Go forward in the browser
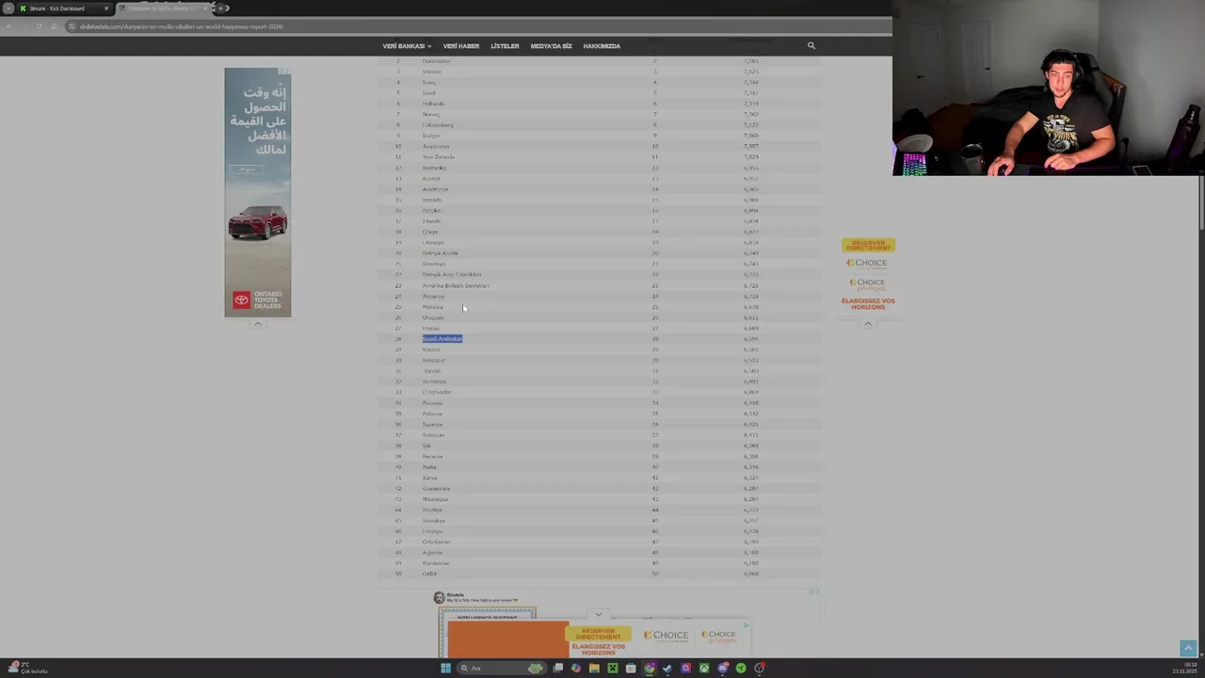1205x678 pixels. click(24, 26)
